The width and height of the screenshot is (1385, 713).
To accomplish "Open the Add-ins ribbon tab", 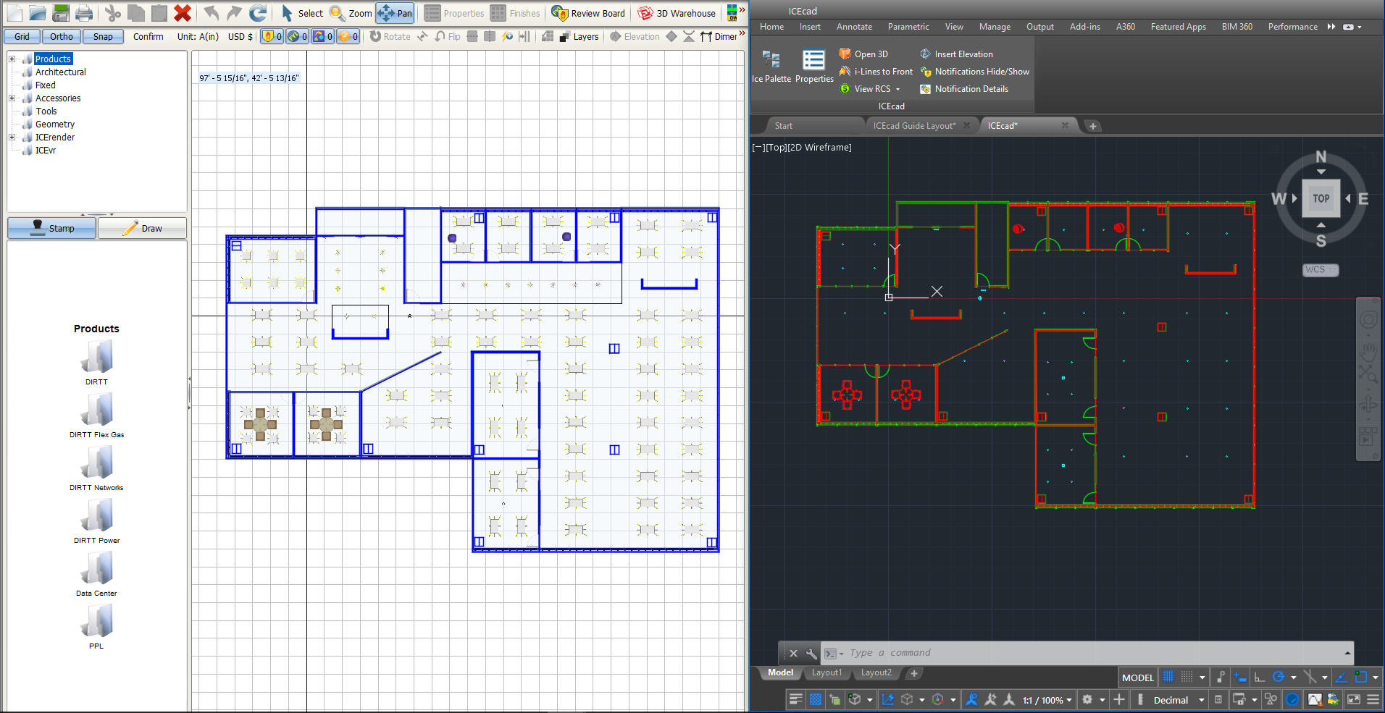I will (1084, 27).
